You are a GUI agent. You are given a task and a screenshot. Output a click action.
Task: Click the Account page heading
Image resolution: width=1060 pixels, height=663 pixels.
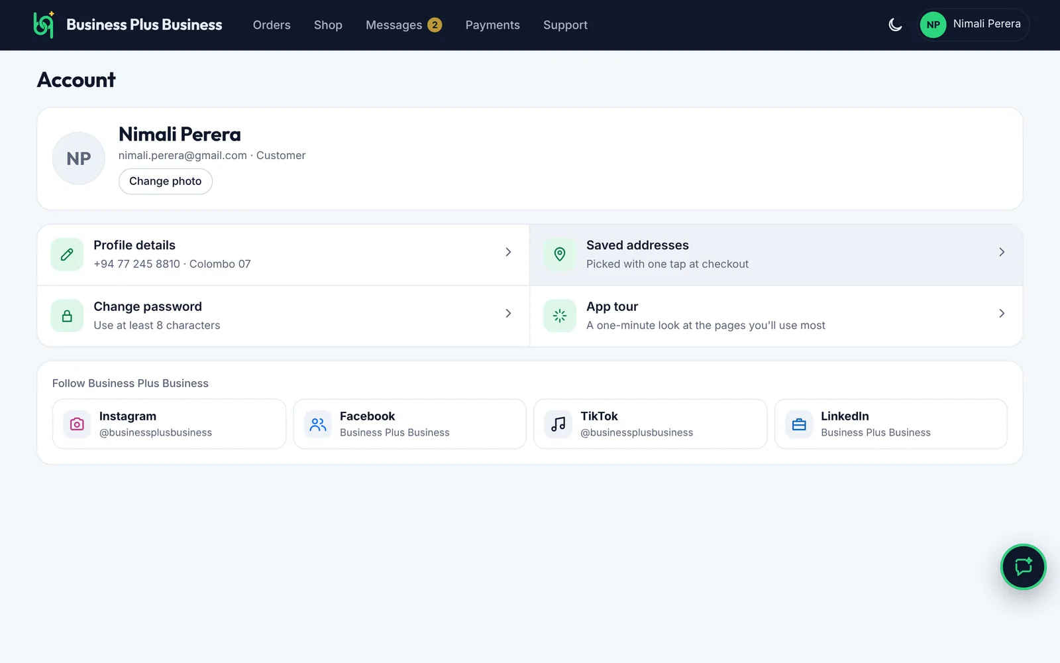(x=76, y=80)
